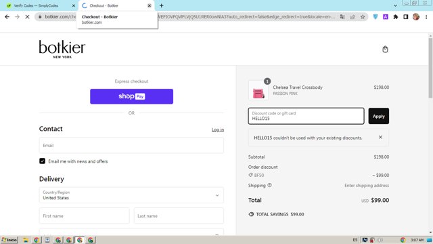Click the First name field

click(x=84, y=216)
